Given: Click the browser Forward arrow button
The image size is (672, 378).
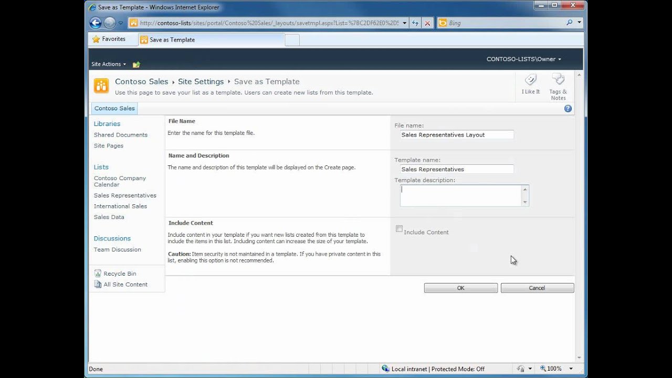Looking at the screenshot, I should coord(109,23).
